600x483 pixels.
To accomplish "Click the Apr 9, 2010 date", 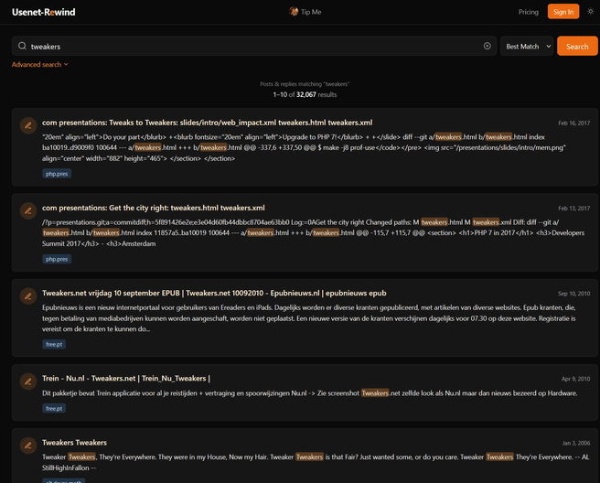I will 575,379.
